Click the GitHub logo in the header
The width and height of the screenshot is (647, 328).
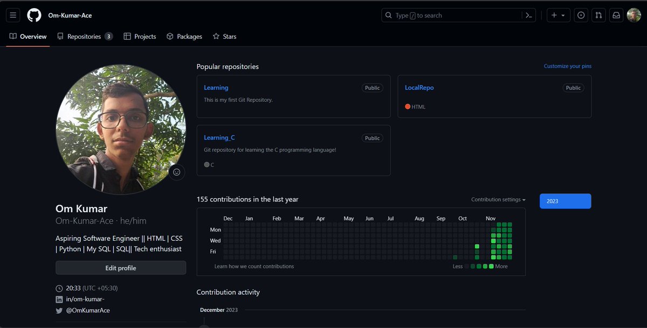point(33,15)
